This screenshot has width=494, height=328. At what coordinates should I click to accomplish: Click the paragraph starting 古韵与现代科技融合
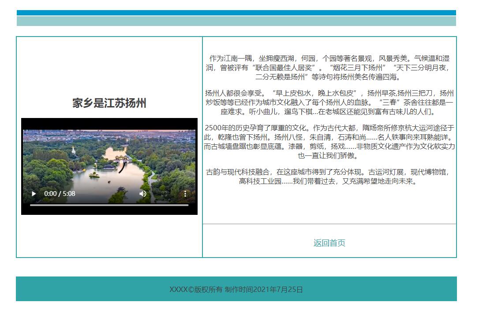coord(329,177)
